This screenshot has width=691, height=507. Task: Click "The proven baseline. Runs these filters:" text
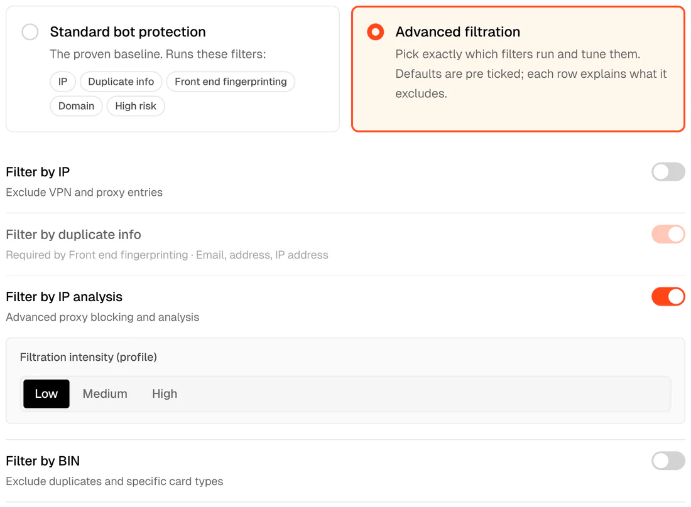click(158, 54)
